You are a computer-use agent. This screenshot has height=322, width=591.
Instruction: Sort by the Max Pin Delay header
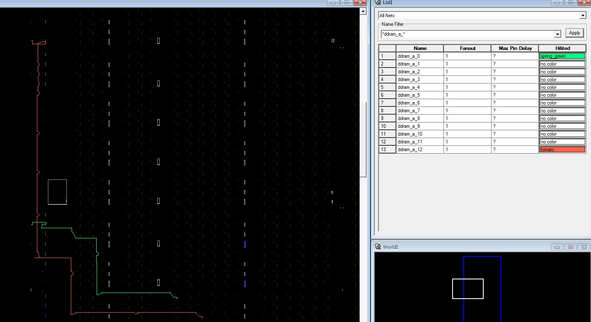[x=515, y=48]
